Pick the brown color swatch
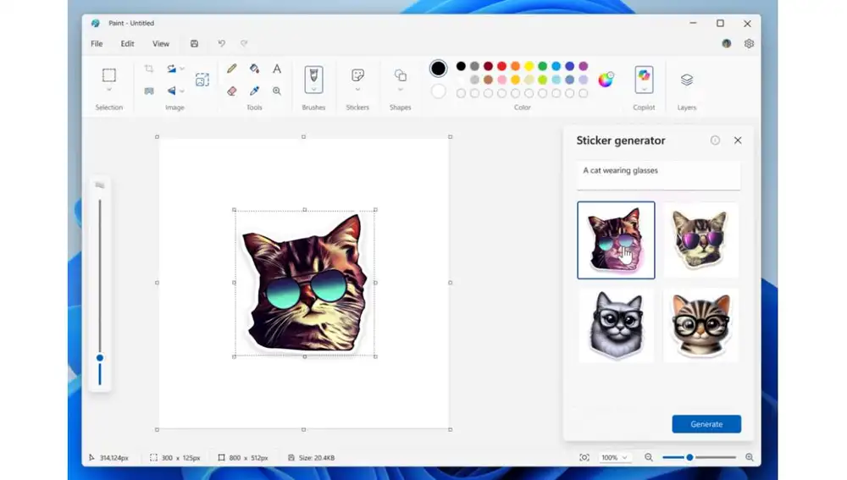This screenshot has height=480, width=847. [488, 80]
